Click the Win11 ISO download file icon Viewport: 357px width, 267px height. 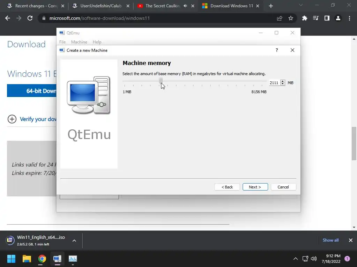(10, 240)
